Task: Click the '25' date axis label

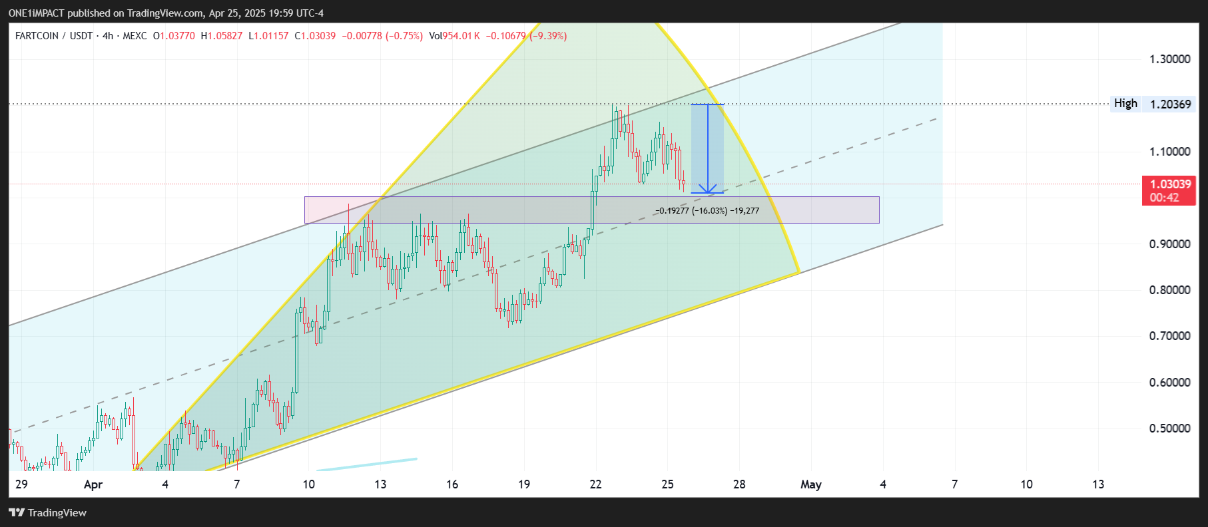Action: coord(667,484)
